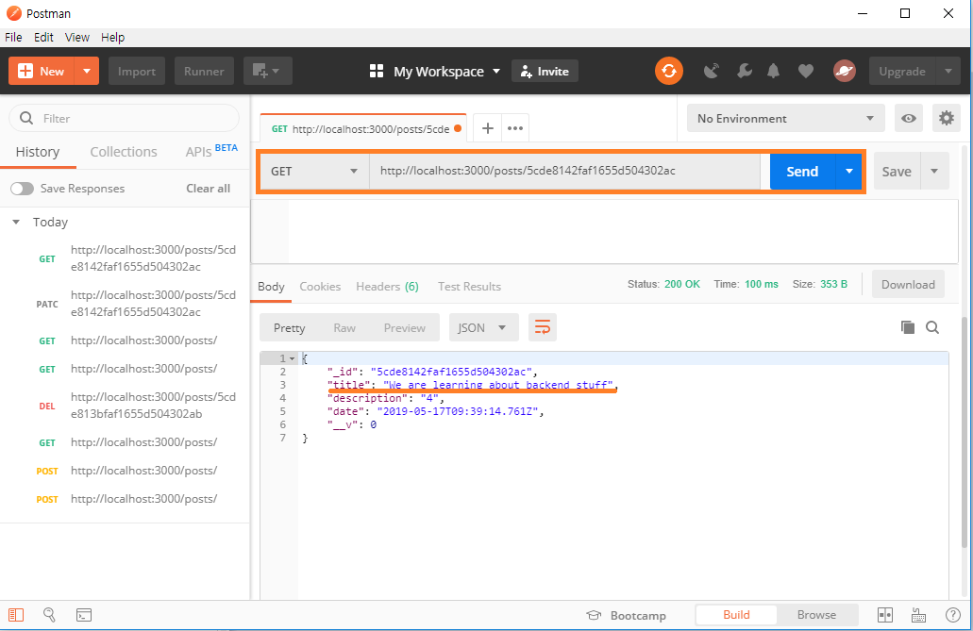Viewport: 973px width, 631px height.
Task: Select the Raw view tab
Action: coord(344,327)
